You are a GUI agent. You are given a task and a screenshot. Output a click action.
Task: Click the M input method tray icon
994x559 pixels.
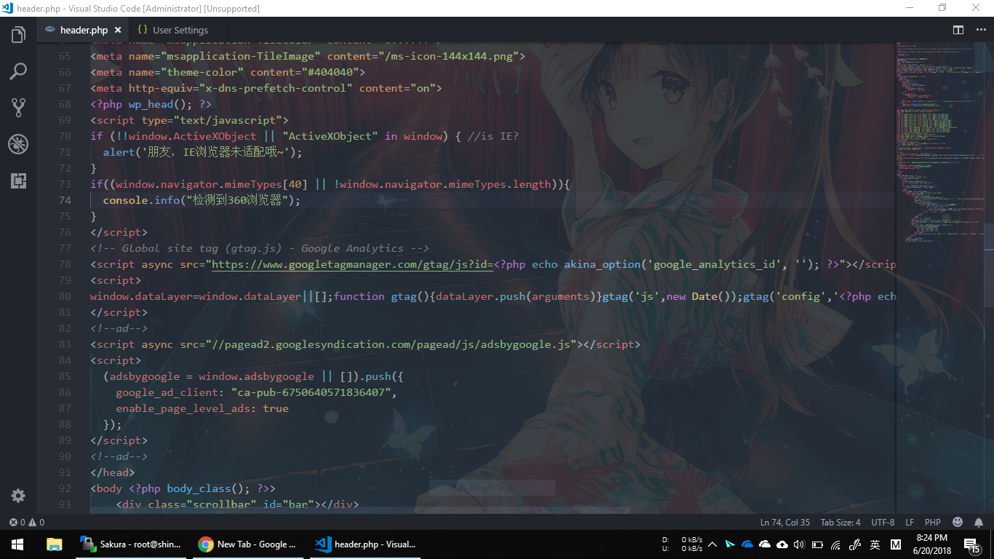(896, 544)
